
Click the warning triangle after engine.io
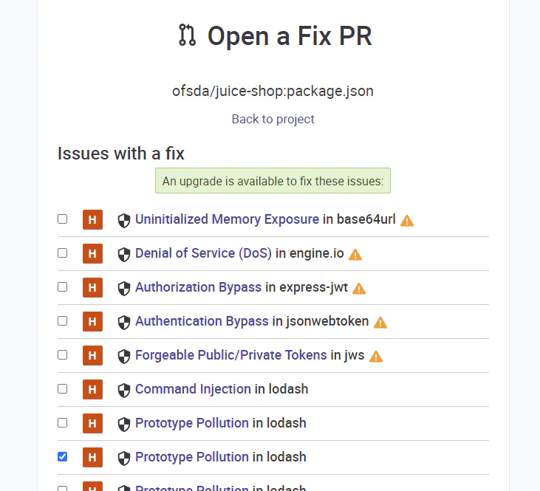pos(355,255)
